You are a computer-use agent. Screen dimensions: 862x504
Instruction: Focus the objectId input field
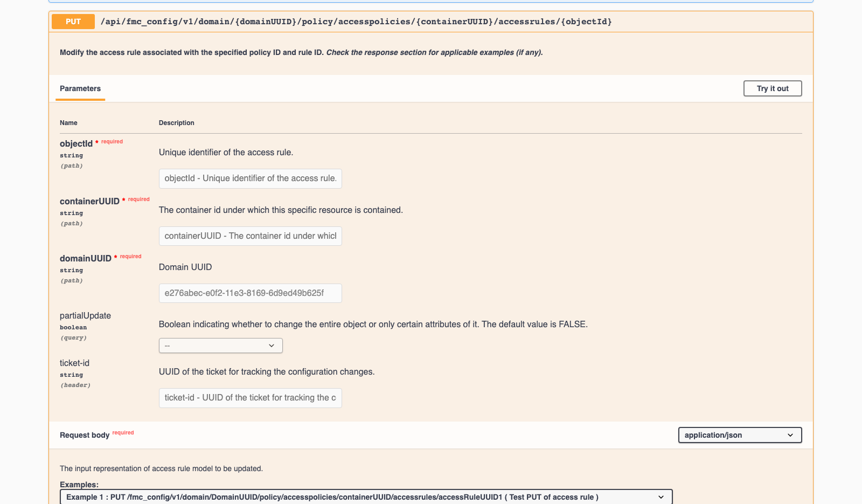(251, 178)
